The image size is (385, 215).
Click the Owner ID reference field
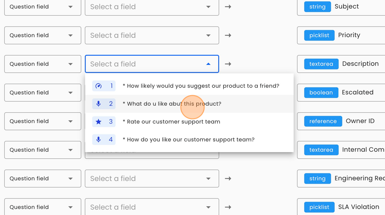(360, 121)
